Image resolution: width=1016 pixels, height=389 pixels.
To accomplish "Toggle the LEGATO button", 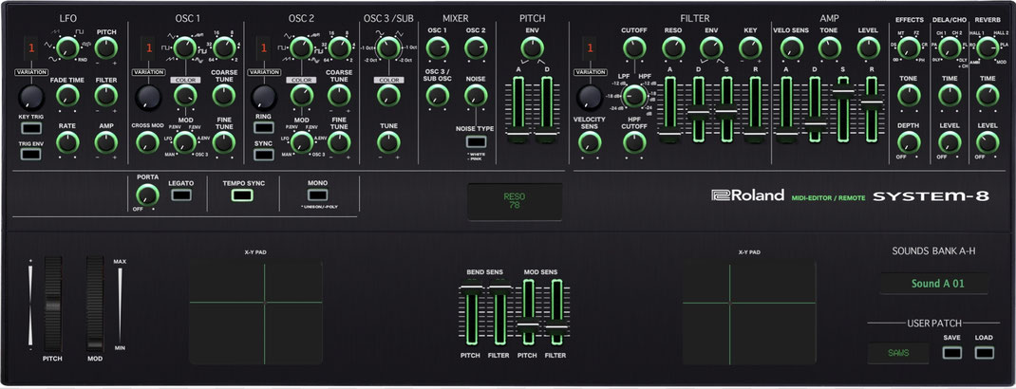I will (180, 194).
